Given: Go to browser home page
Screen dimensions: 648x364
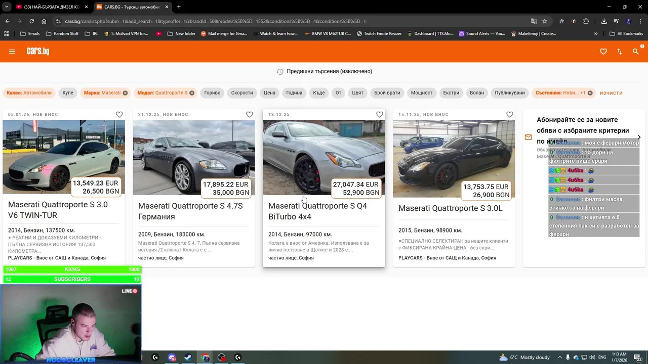Looking at the screenshot, I should coord(44,21).
